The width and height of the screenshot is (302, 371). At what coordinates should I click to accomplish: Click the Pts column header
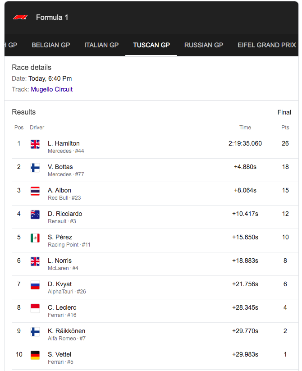pos(285,128)
